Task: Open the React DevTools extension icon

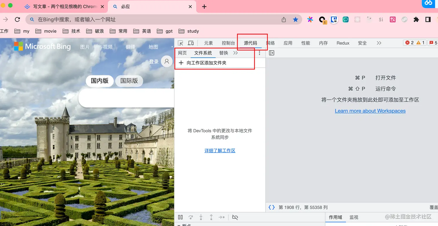Action: click(357, 19)
